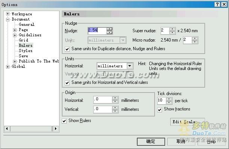Screen dimensions: 229x149
Task: Uncheck Same units for Duplicate distance checkbox
Action: pyautogui.click(x=67, y=49)
